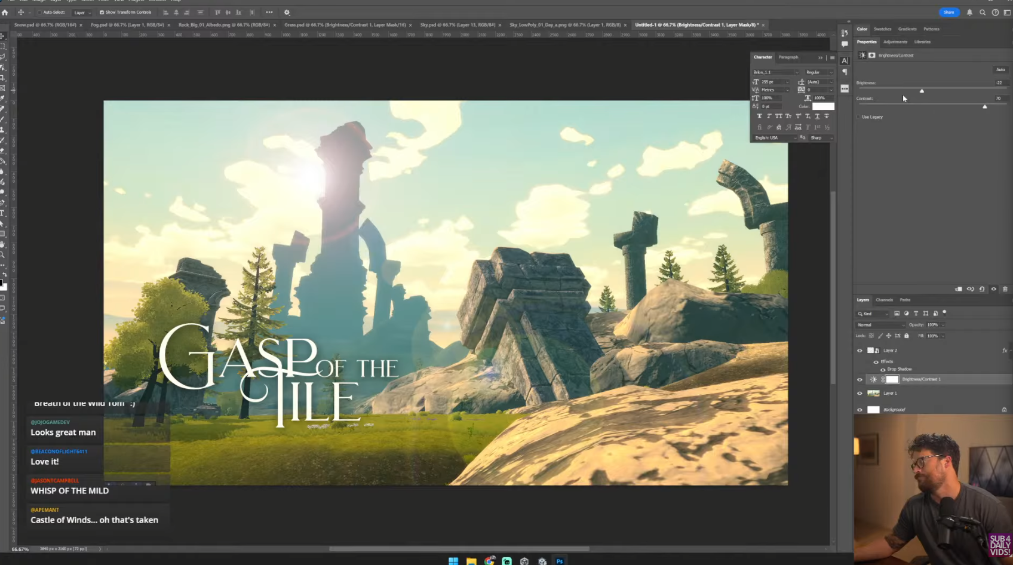
Task: Switch to the Paths tab
Action: click(905, 300)
